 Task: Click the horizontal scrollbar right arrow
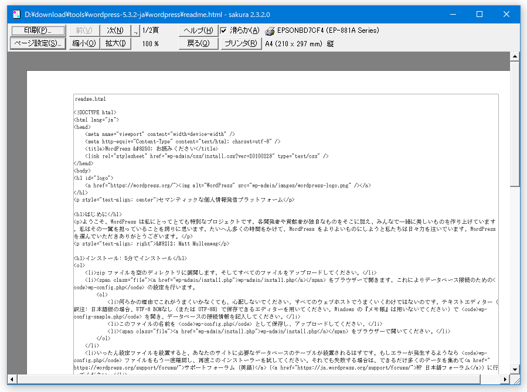505,380
